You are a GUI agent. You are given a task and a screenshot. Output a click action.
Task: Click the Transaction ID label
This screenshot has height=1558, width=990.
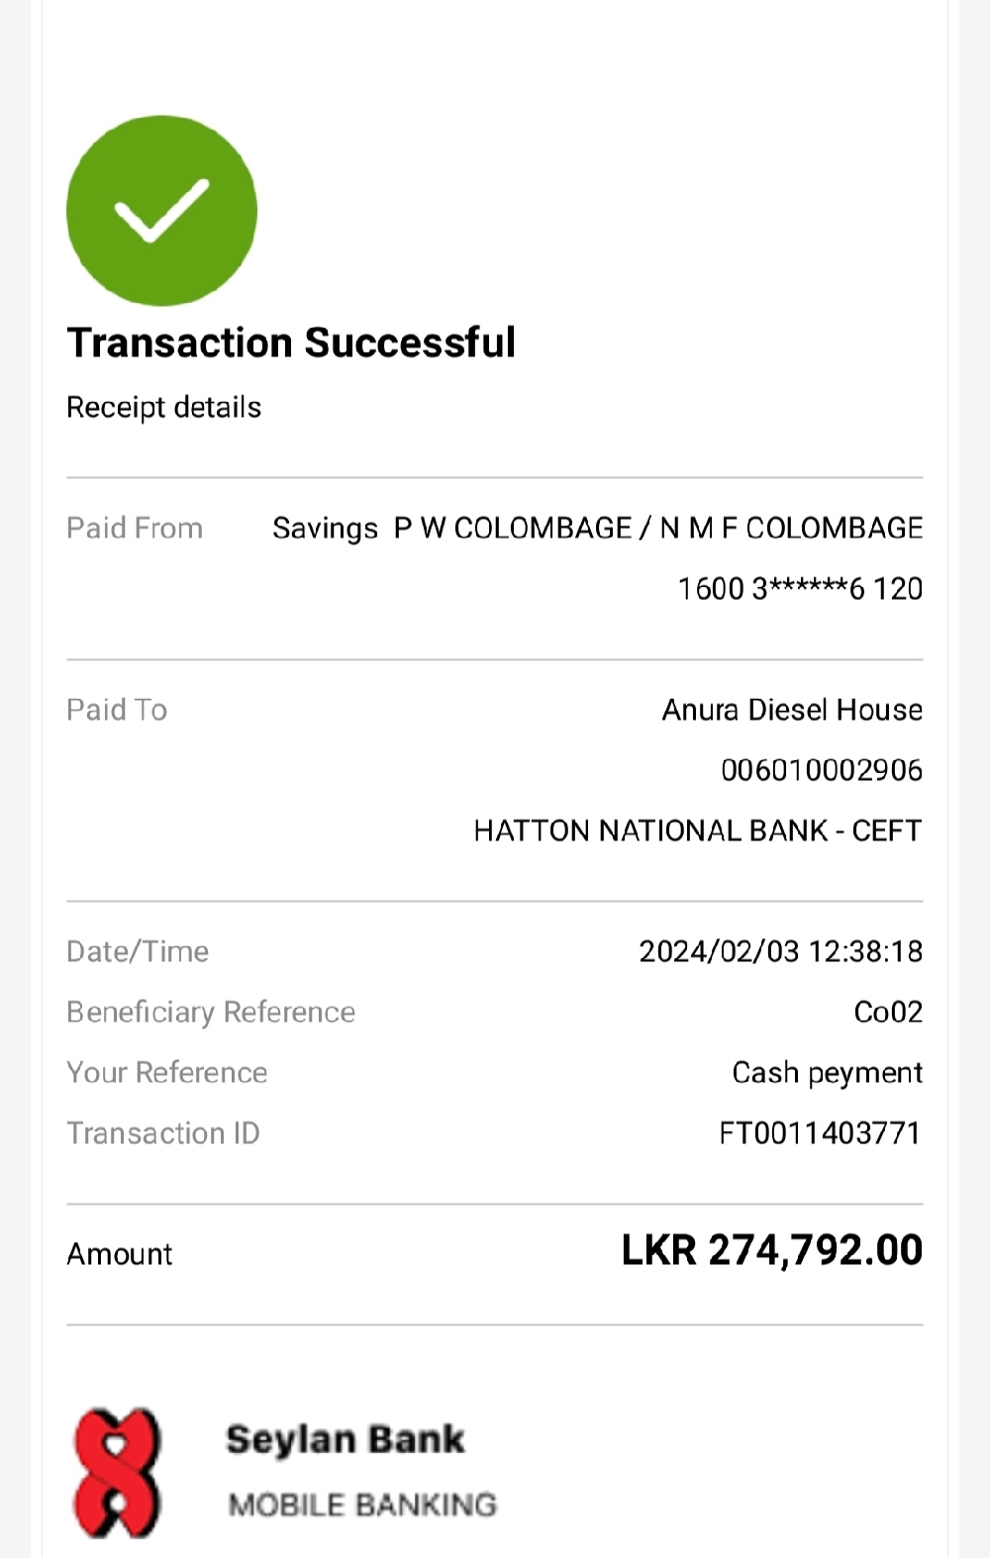pyautogui.click(x=163, y=1132)
